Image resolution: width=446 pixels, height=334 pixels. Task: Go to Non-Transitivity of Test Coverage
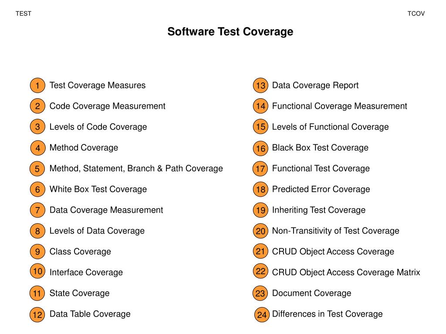coord(336,230)
